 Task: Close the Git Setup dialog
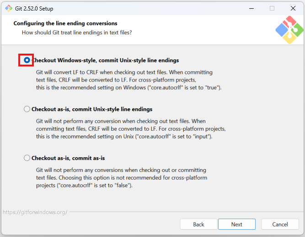[293, 8]
